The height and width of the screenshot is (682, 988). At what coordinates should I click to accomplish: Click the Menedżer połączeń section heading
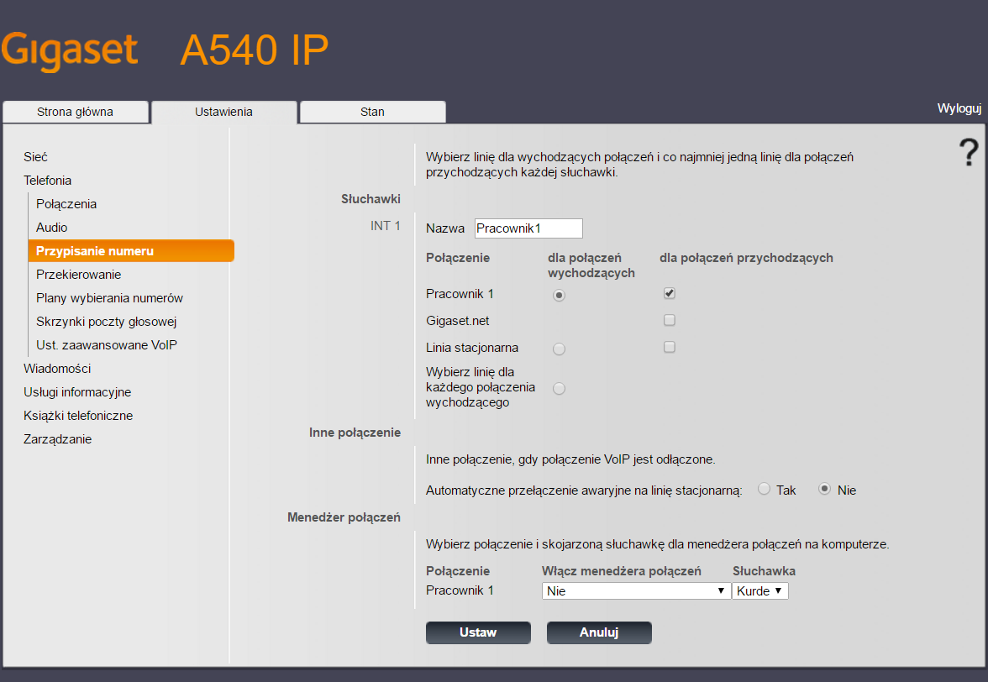(x=344, y=517)
